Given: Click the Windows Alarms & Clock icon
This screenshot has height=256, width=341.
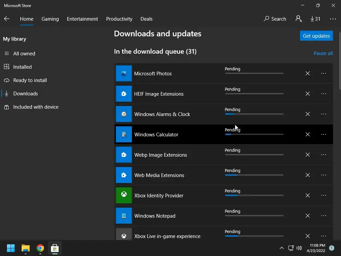Looking at the screenshot, I should click(124, 114).
